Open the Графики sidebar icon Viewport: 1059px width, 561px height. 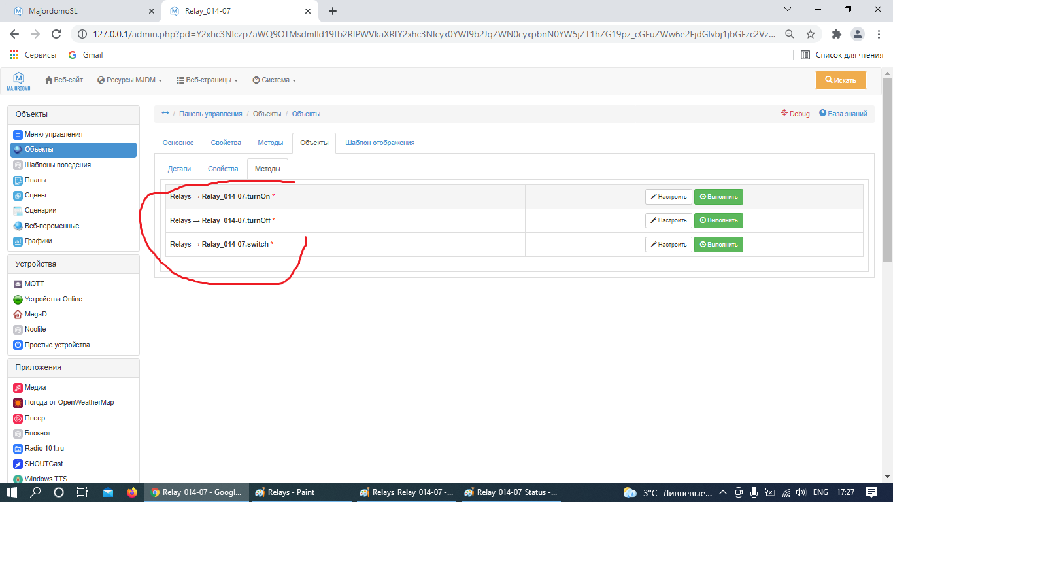click(18, 241)
